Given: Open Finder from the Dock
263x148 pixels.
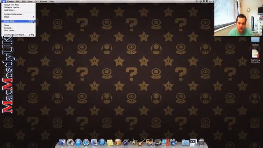Looking at the screenshot, I should [x=62, y=142].
